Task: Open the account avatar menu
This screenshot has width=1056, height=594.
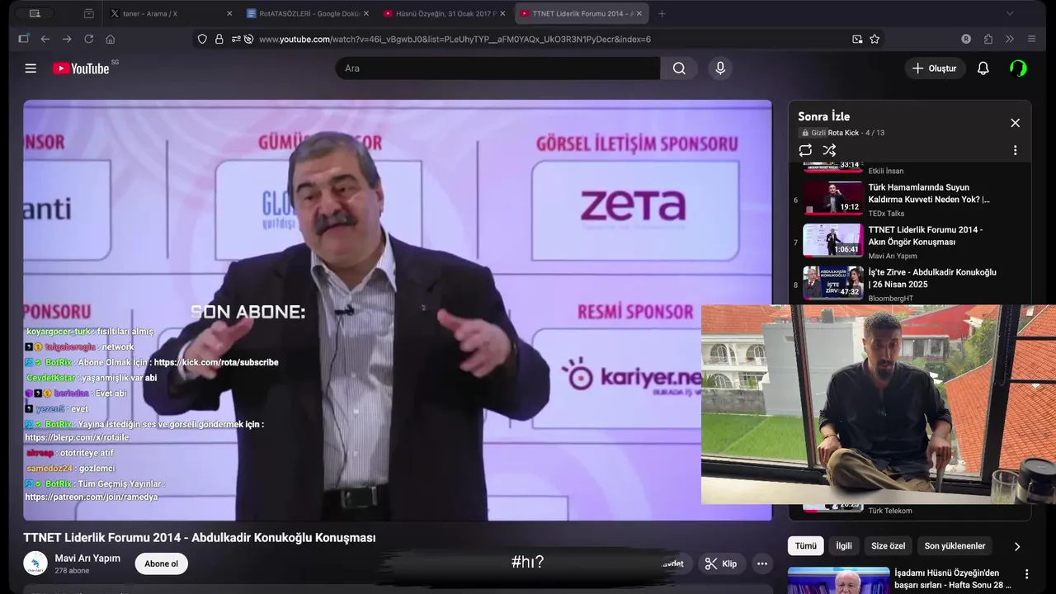Action: click(1018, 68)
